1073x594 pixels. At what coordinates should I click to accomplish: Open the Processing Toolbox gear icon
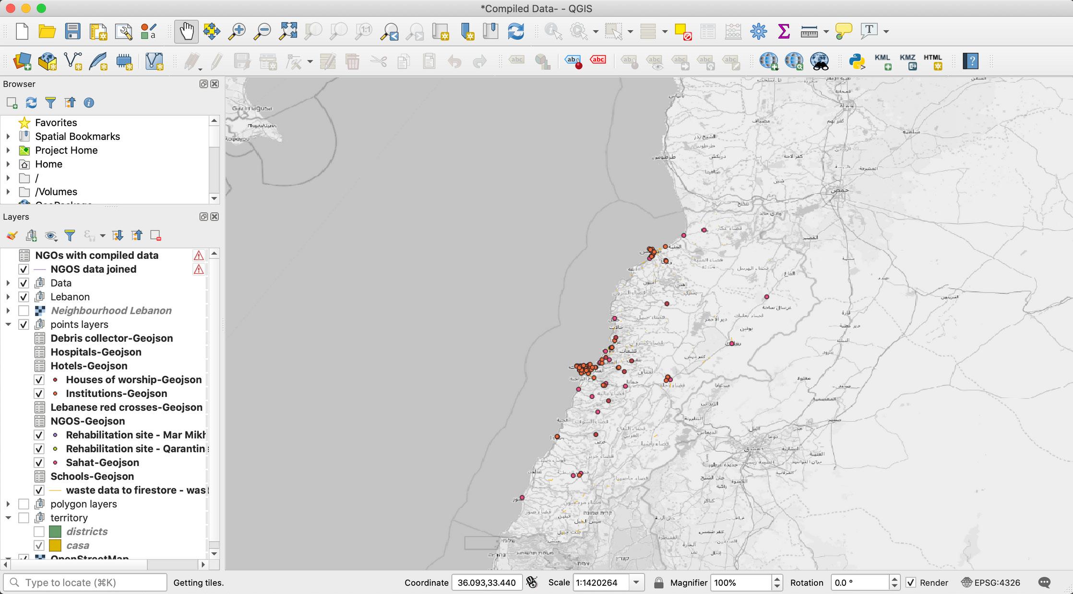click(x=758, y=32)
